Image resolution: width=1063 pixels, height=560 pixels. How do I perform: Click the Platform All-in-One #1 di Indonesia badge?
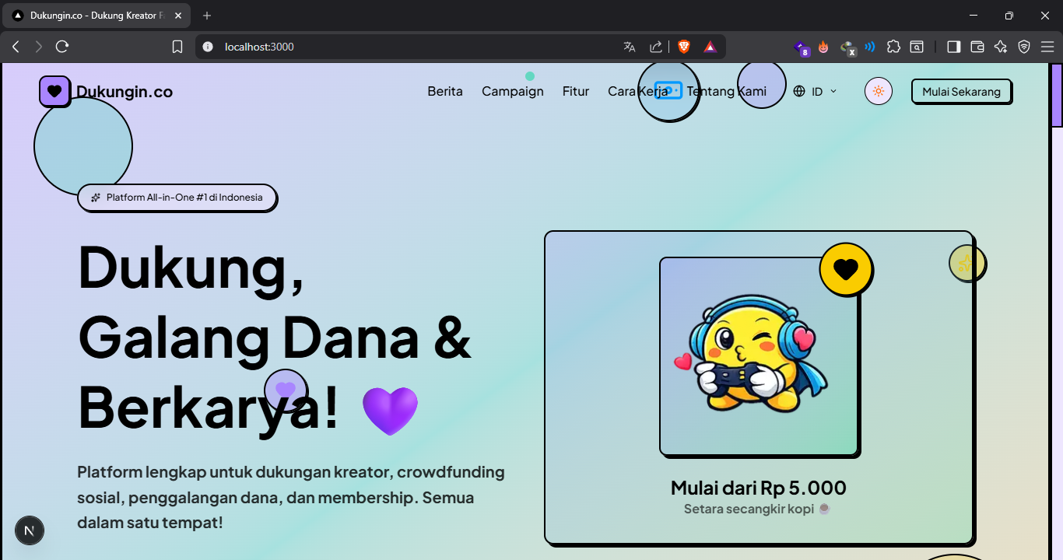(177, 198)
